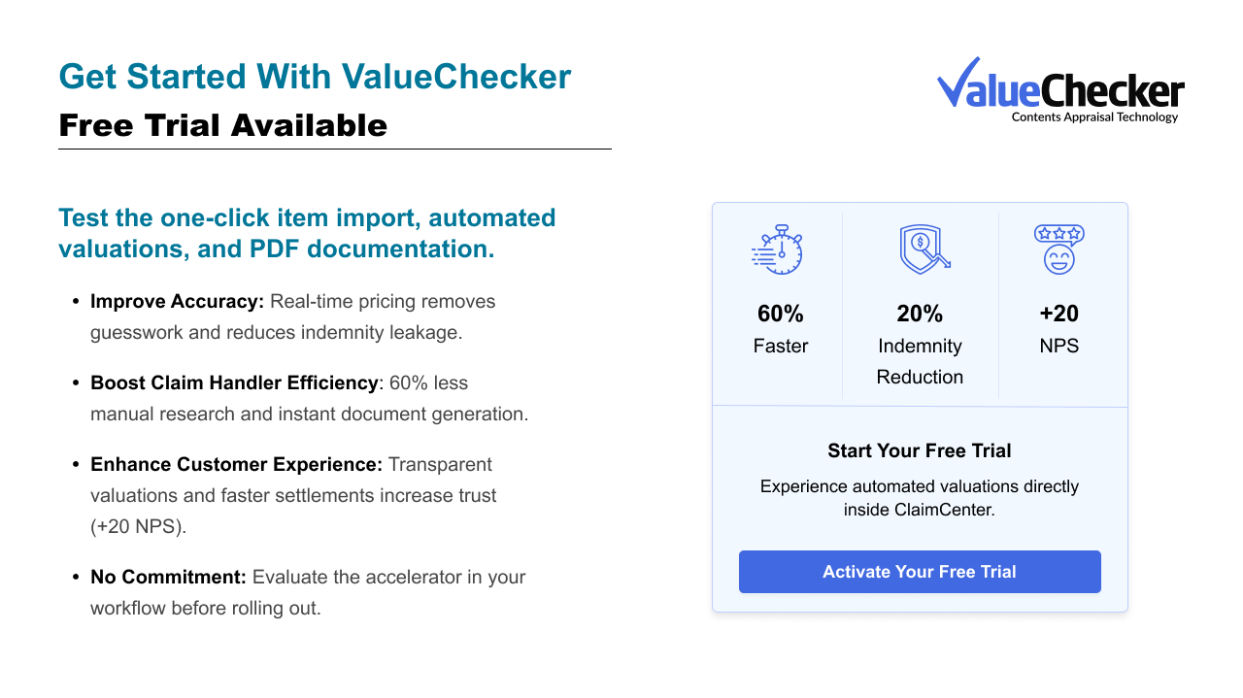This screenshot has height=698, width=1243.
Task: Click the shield with magnifier icon
Action: [x=923, y=249]
